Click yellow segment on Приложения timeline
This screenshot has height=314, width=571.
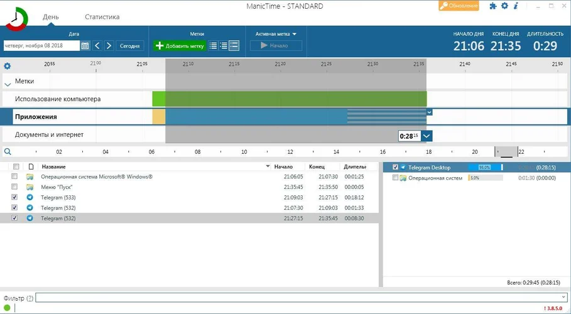point(159,117)
